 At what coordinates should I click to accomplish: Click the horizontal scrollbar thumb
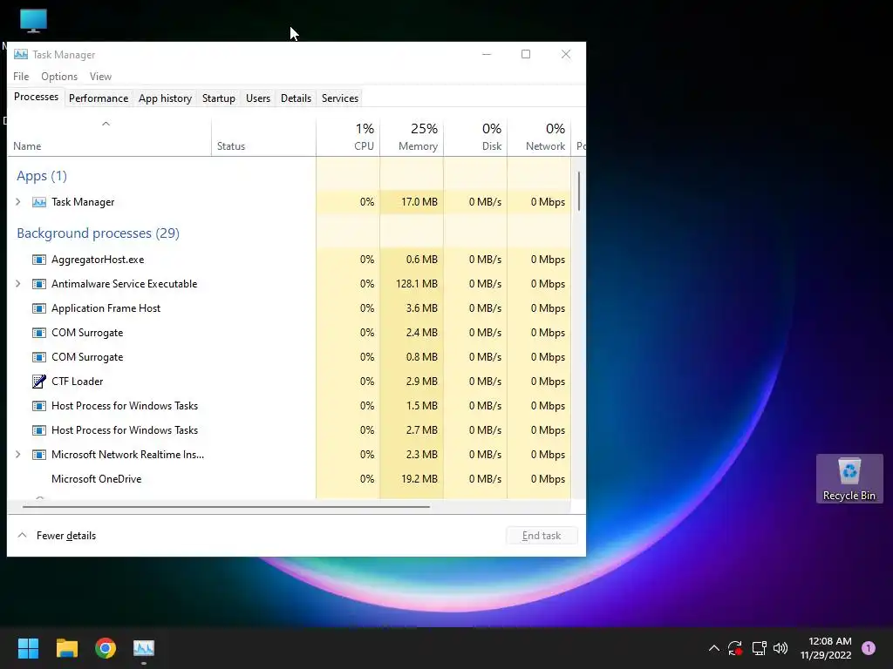pos(226,506)
